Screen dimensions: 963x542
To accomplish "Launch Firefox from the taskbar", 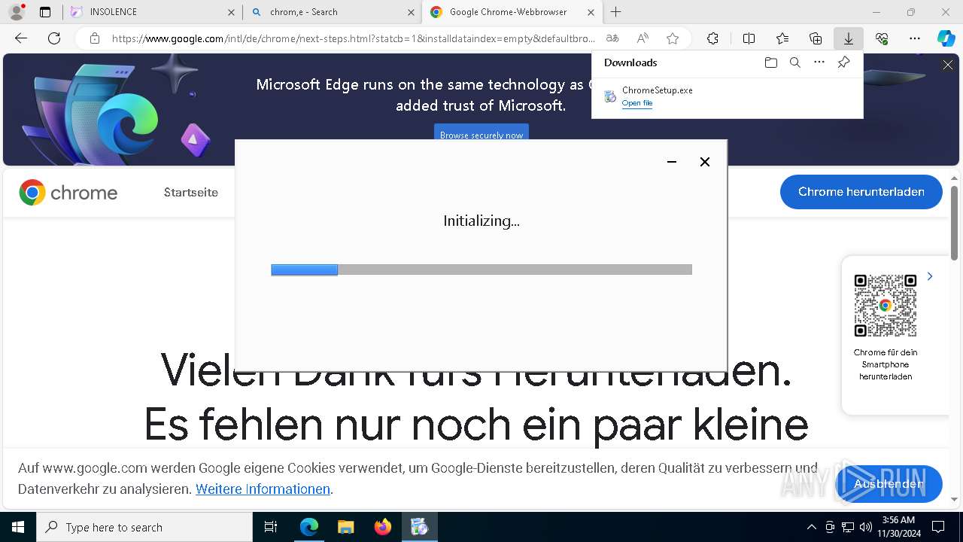I will [382, 527].
